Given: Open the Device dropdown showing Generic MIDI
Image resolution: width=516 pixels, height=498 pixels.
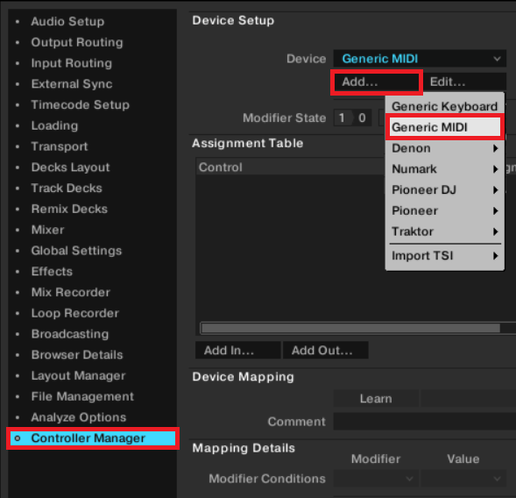Looking at the screenshot, I should pyautogui.click(x=420, y=59).
